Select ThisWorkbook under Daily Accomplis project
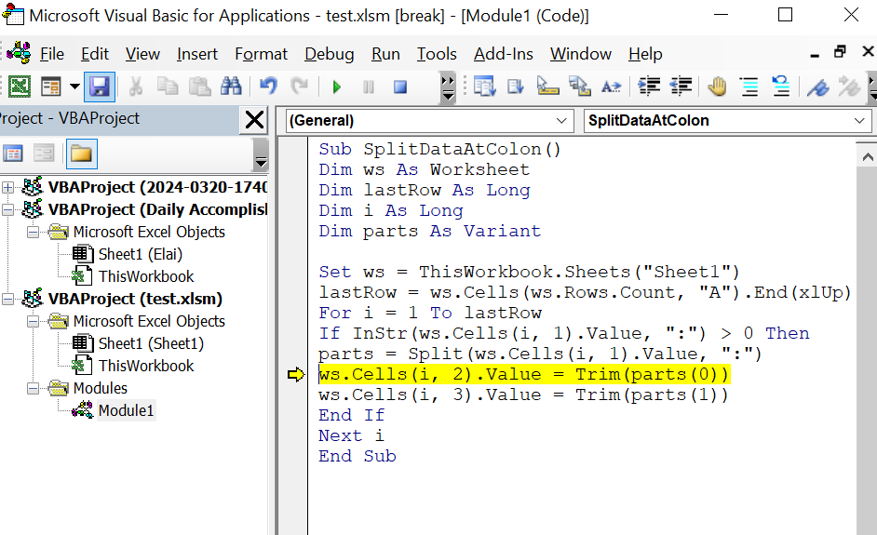This screenshot has width=877, height=535. [x=146, y=276]
